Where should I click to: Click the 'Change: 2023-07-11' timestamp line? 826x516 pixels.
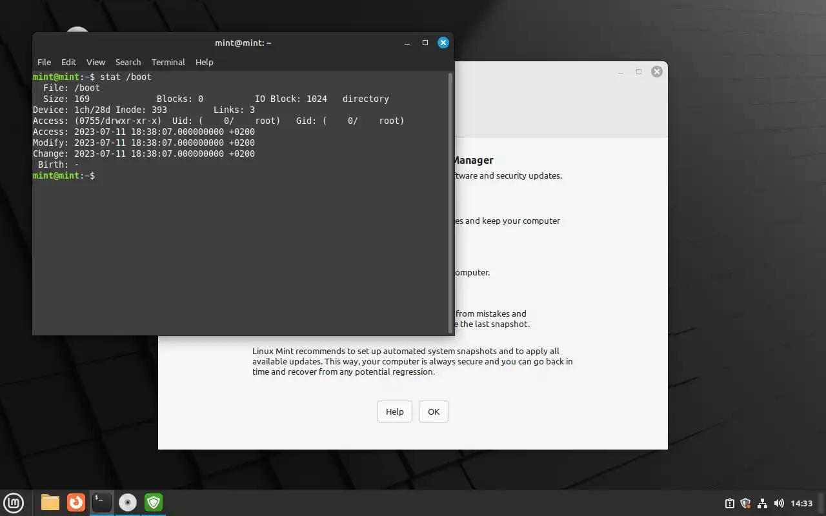pos(144,154)
